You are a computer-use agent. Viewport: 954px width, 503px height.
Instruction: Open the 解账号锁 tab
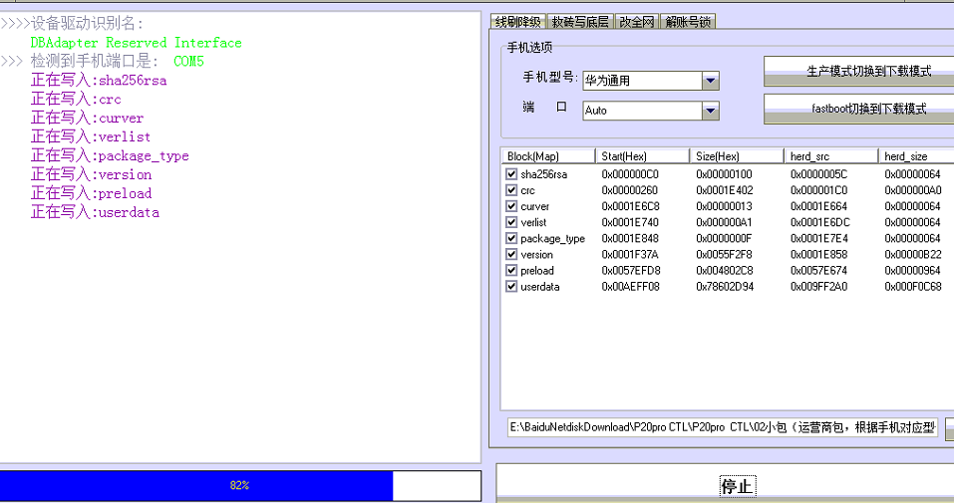tap(688, 22)
